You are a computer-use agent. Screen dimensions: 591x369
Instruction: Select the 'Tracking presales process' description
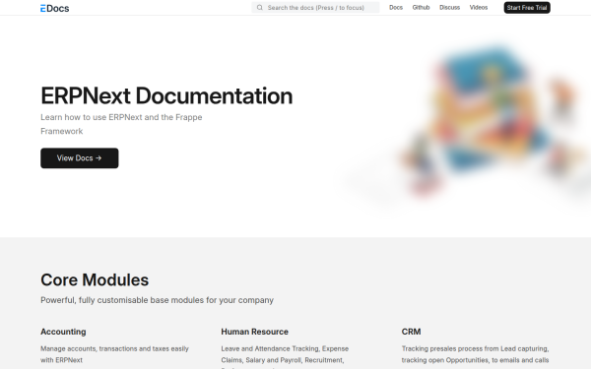(x=476, y=354)
